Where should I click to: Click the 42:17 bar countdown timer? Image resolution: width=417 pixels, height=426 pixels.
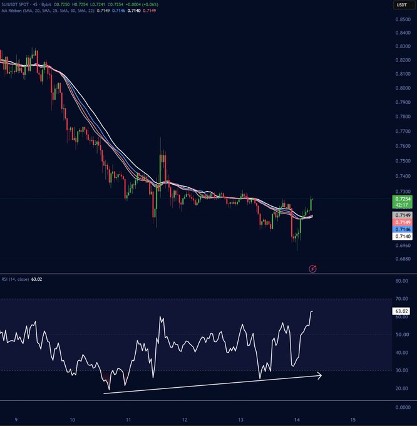coord(403,205)
